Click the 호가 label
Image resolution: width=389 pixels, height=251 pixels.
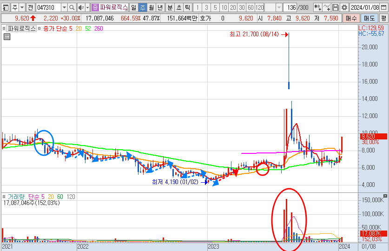[x=205, y=18]
